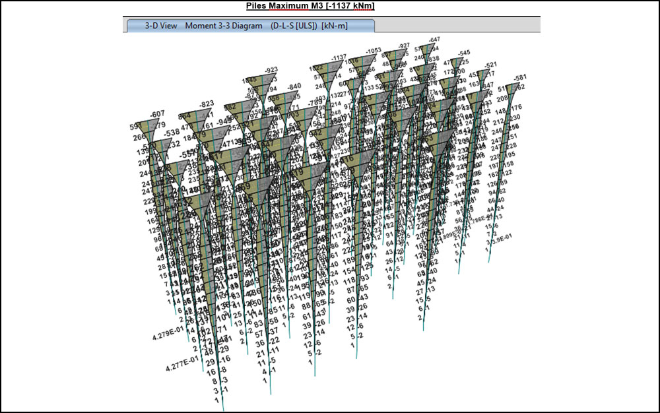
Task: Click the -647 moment label
Action: tap(433, 40)
